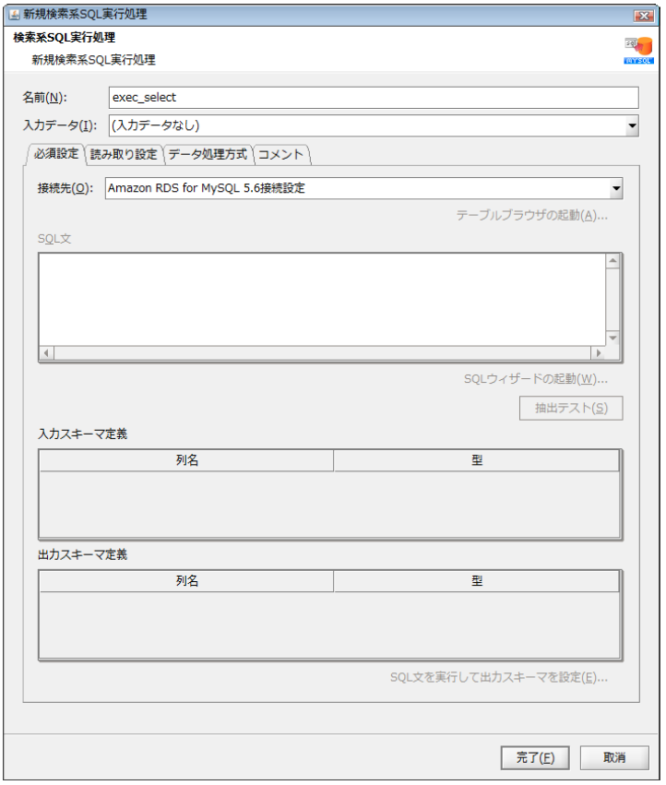
Task: Click the Java window icon in title bar
Action: [14, 15]
